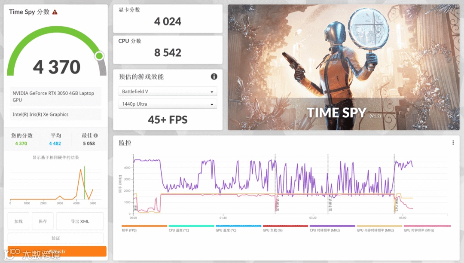Click the orange button below 验证
Screen dimensions: 464x263
click(57, 251)
